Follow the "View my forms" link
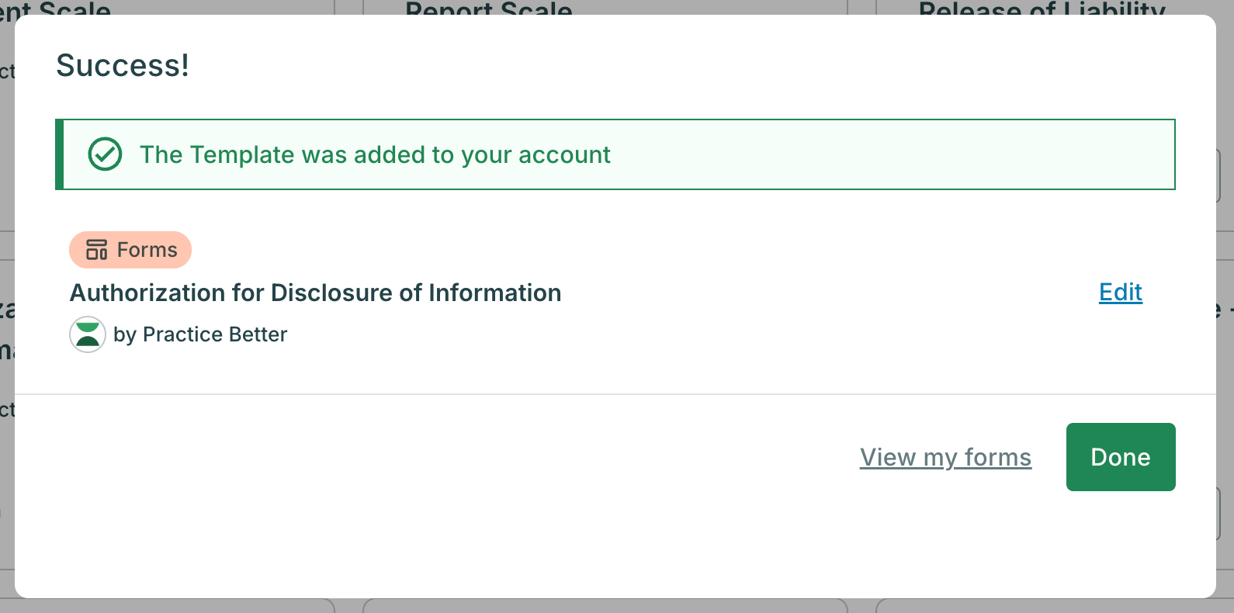 click(945, 458)
